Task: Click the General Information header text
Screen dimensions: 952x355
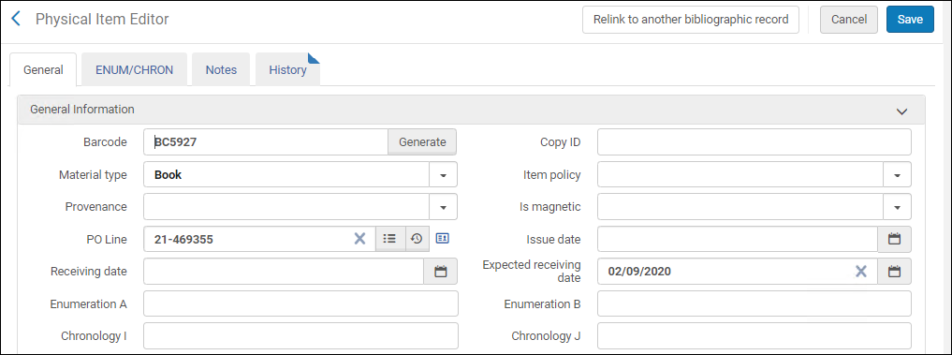Action: point(82,110)
